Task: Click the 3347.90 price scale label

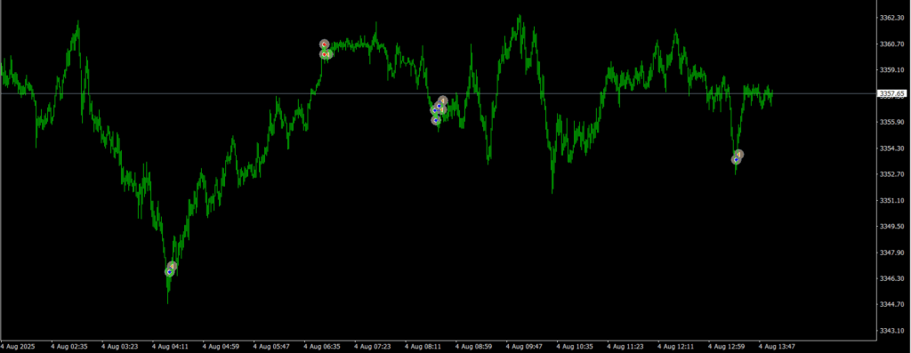Action: [x=891, y=253]
